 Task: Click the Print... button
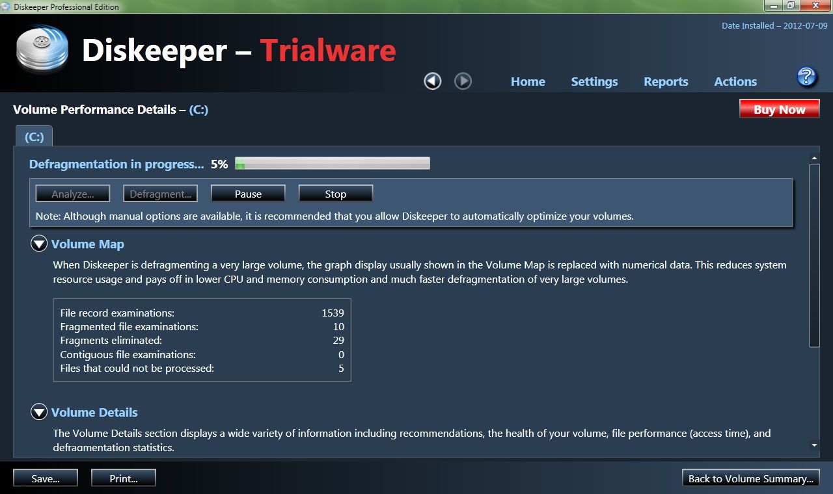pyautogui.click(x=124, y=478)
